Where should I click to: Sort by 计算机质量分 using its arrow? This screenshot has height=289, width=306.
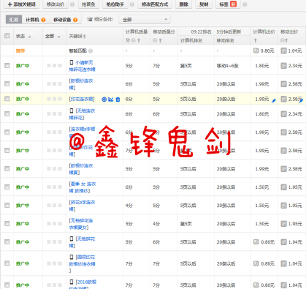point(139,40)
